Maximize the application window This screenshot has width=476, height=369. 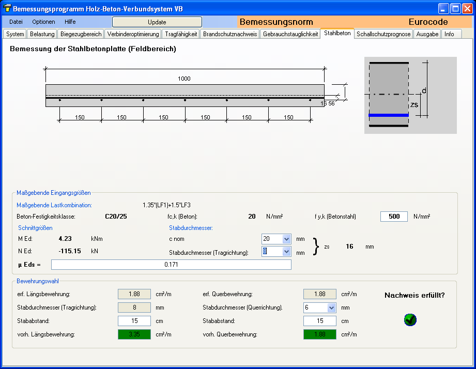(x=455, y=8)
